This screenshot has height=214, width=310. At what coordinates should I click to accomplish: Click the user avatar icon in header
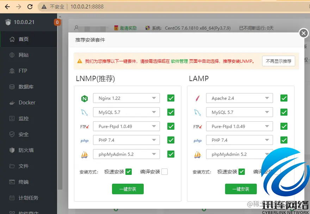[76, 28]
